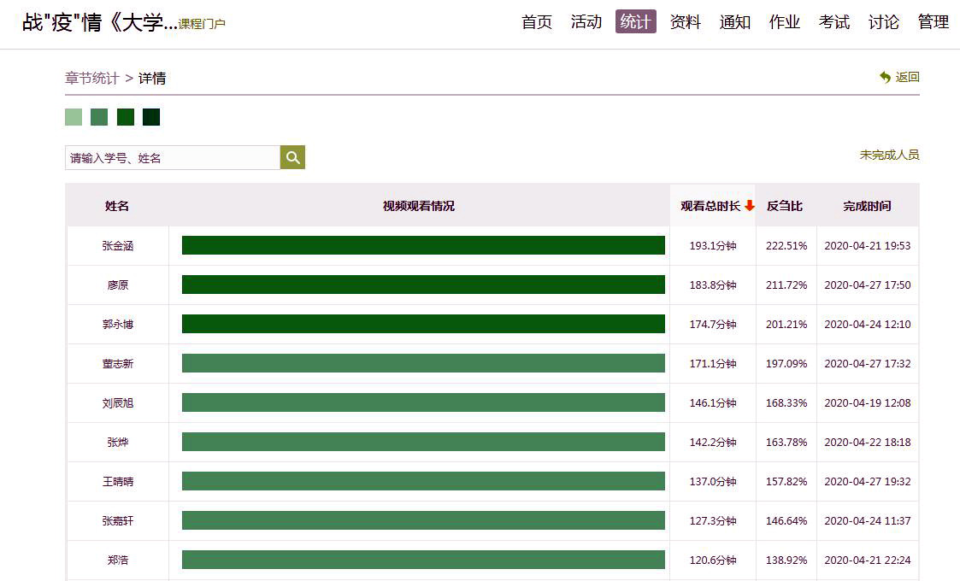Switch to the 活动 menu
Image resolution: width=960 pixels, height=581 pixels.
pos(586,22)
